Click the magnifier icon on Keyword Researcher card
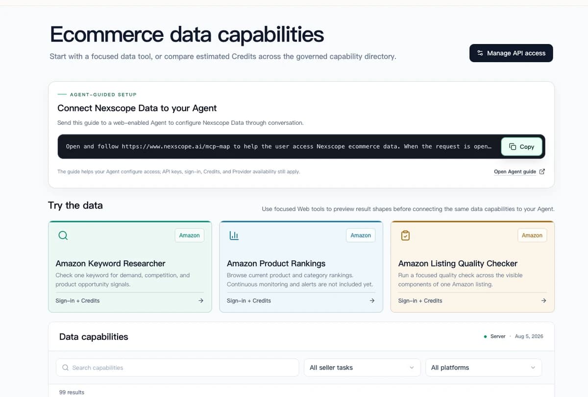Viewport: 588px width, 397px height. [63, 235]
